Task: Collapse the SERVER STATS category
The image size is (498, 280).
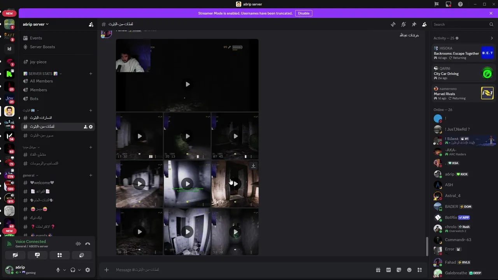Action: point(42,73)
